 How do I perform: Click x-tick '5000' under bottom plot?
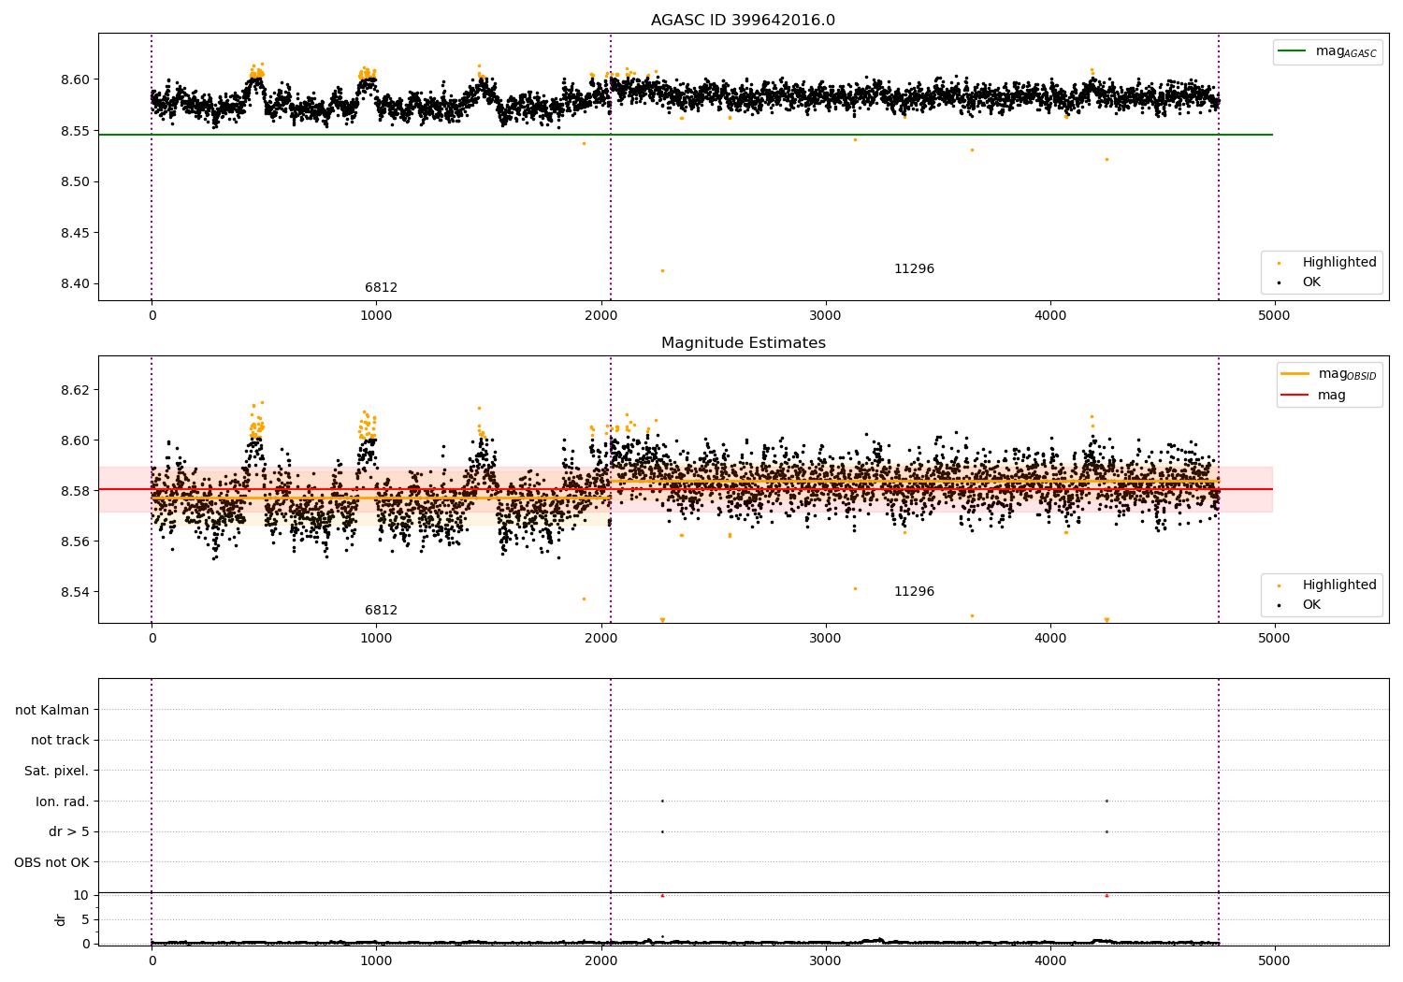pyautogui.click(x=1274, y=960)
